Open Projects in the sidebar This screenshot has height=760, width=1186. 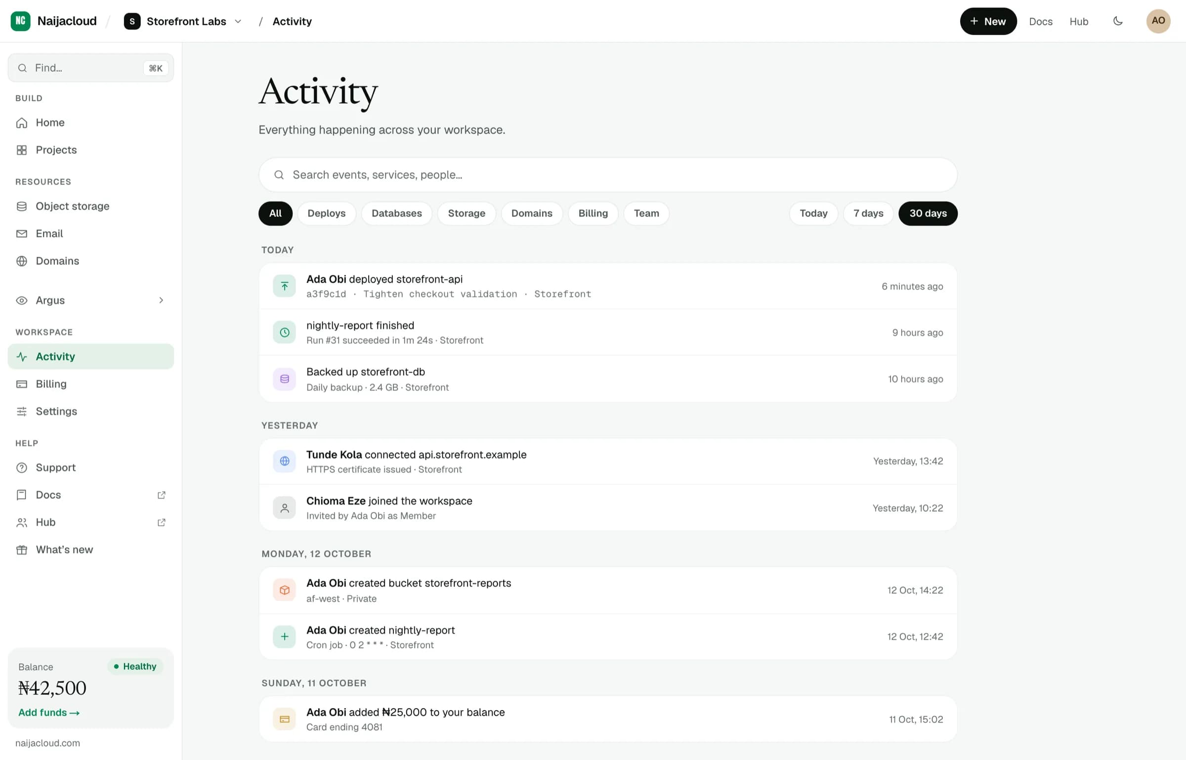pos(91,150)
